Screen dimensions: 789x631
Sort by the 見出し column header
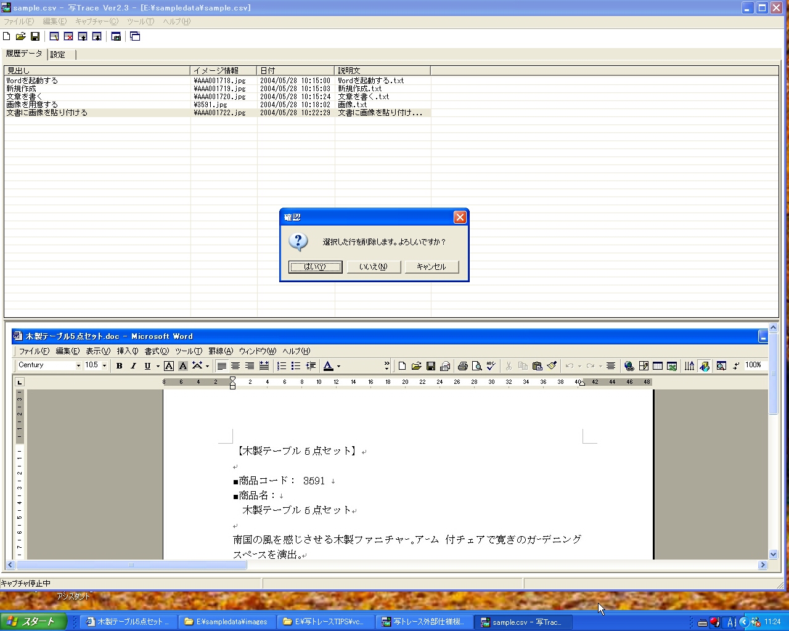[97, 71]
